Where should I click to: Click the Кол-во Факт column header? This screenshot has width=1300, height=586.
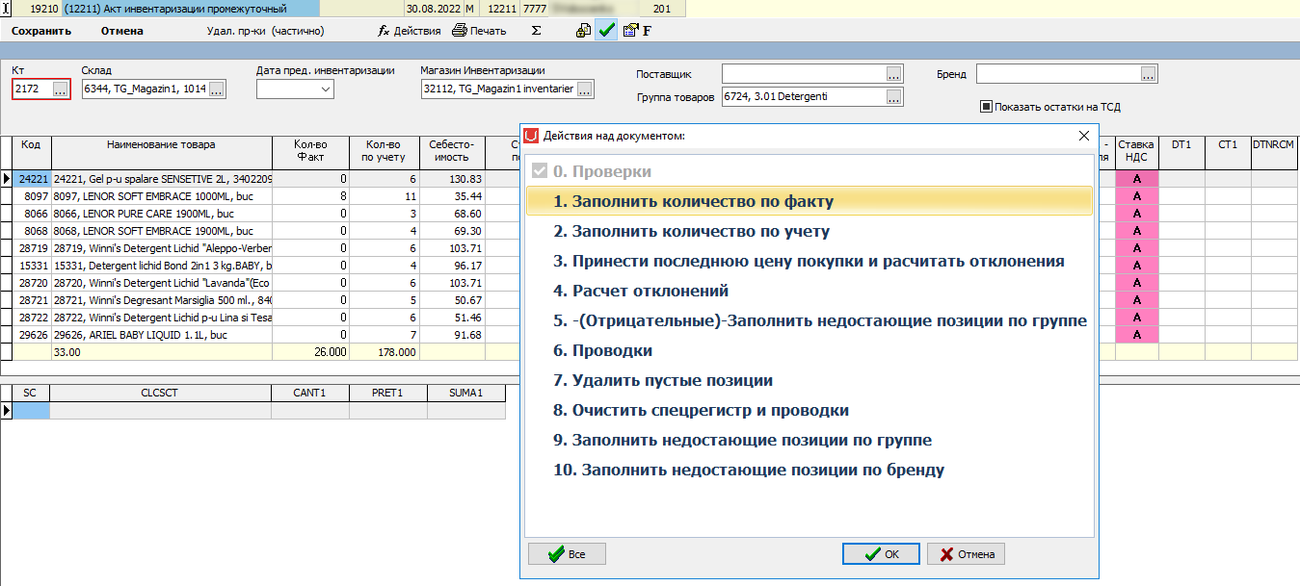pos(310,152)
